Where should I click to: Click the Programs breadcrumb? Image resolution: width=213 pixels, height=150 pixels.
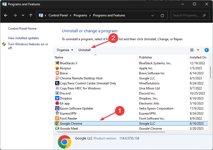pos(80,15)
